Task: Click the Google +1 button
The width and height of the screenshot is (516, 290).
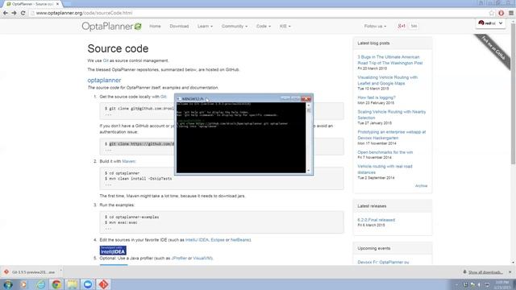Action: pyautogui.click(x=402, y=26)
